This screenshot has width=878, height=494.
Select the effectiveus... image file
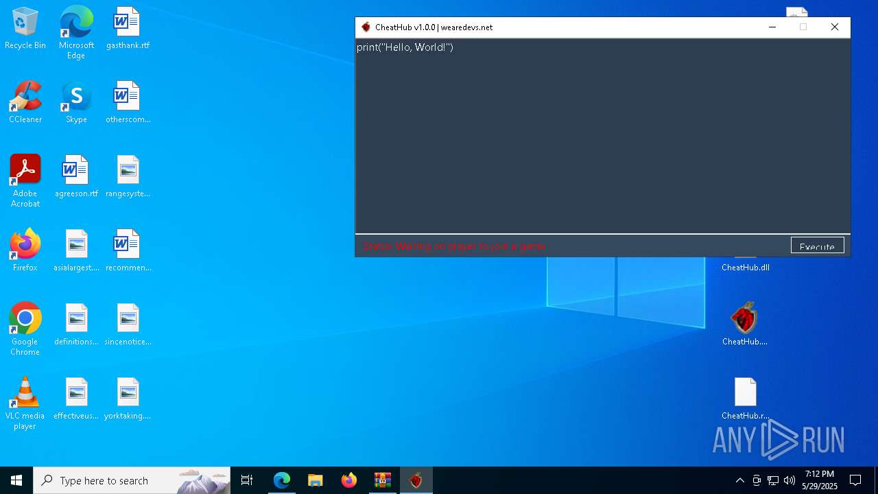(x=76, y=399)
